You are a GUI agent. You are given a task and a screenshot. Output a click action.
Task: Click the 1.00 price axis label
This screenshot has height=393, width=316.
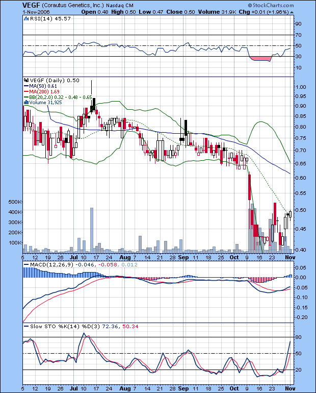(x=301, y=87)
